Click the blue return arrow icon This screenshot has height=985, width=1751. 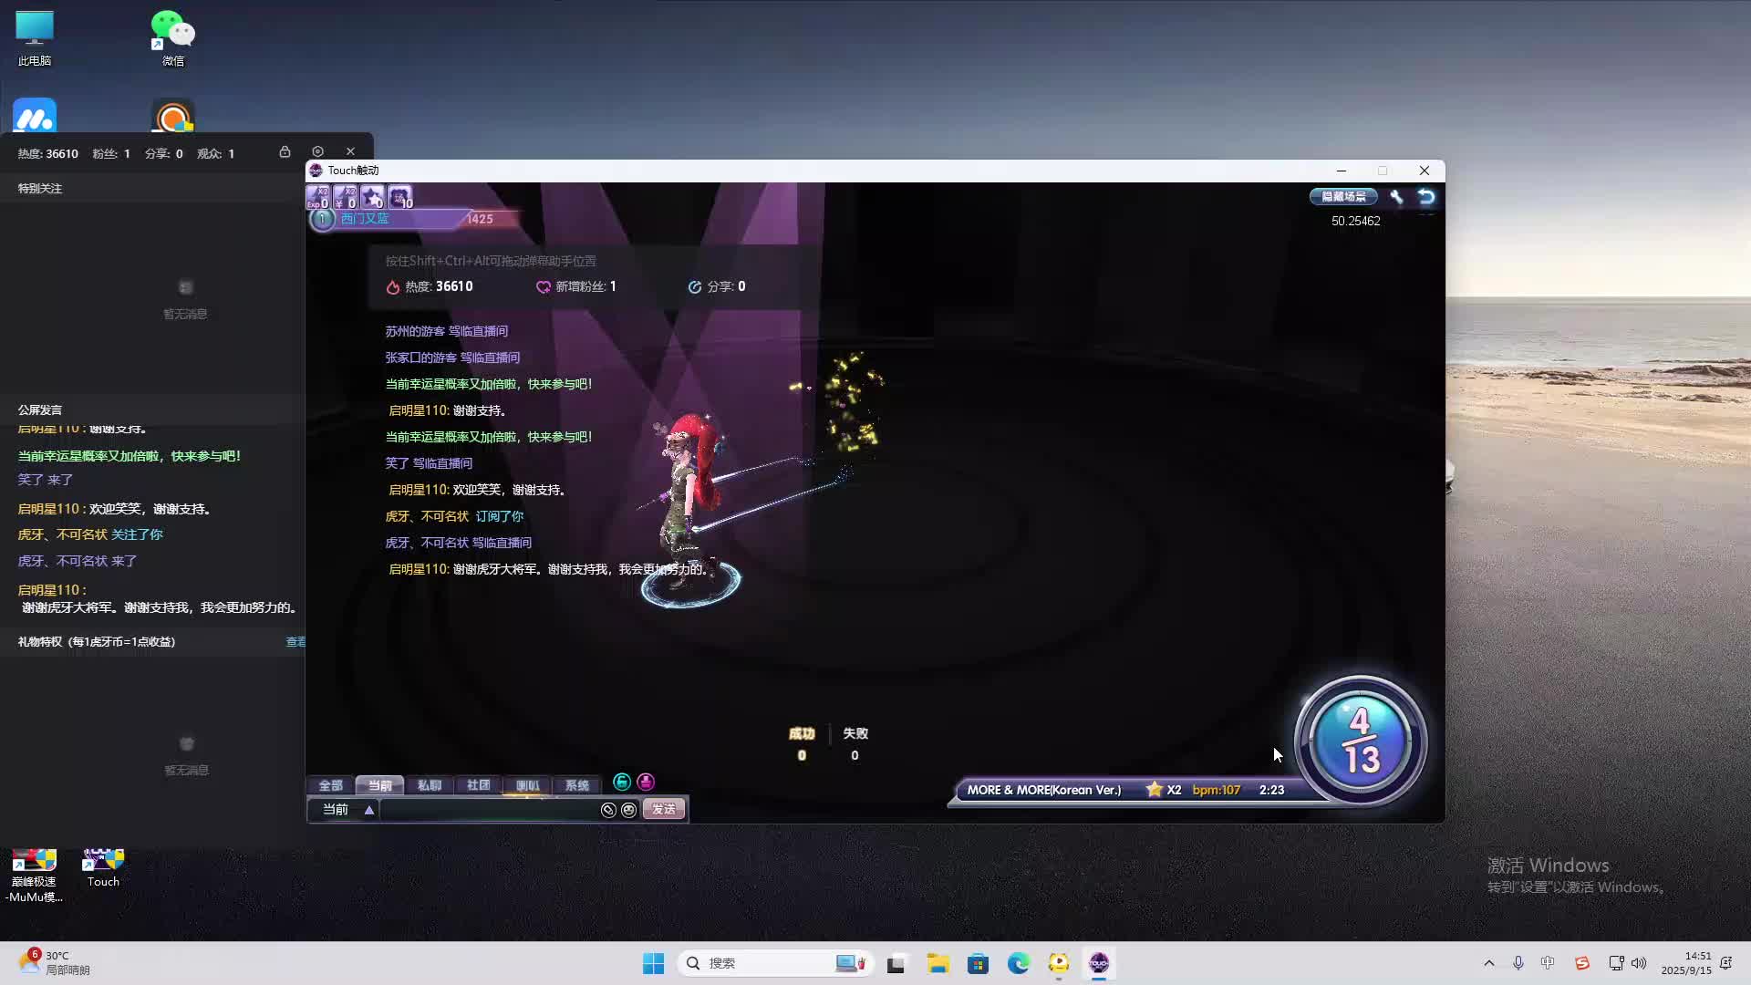[x=1426, y=196]
